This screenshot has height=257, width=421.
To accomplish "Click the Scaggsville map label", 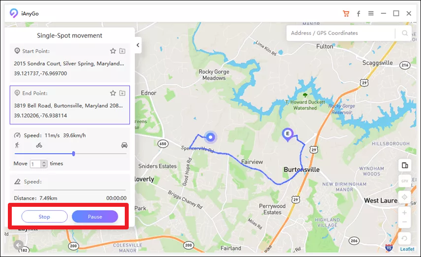I will [x=377, y=63].
